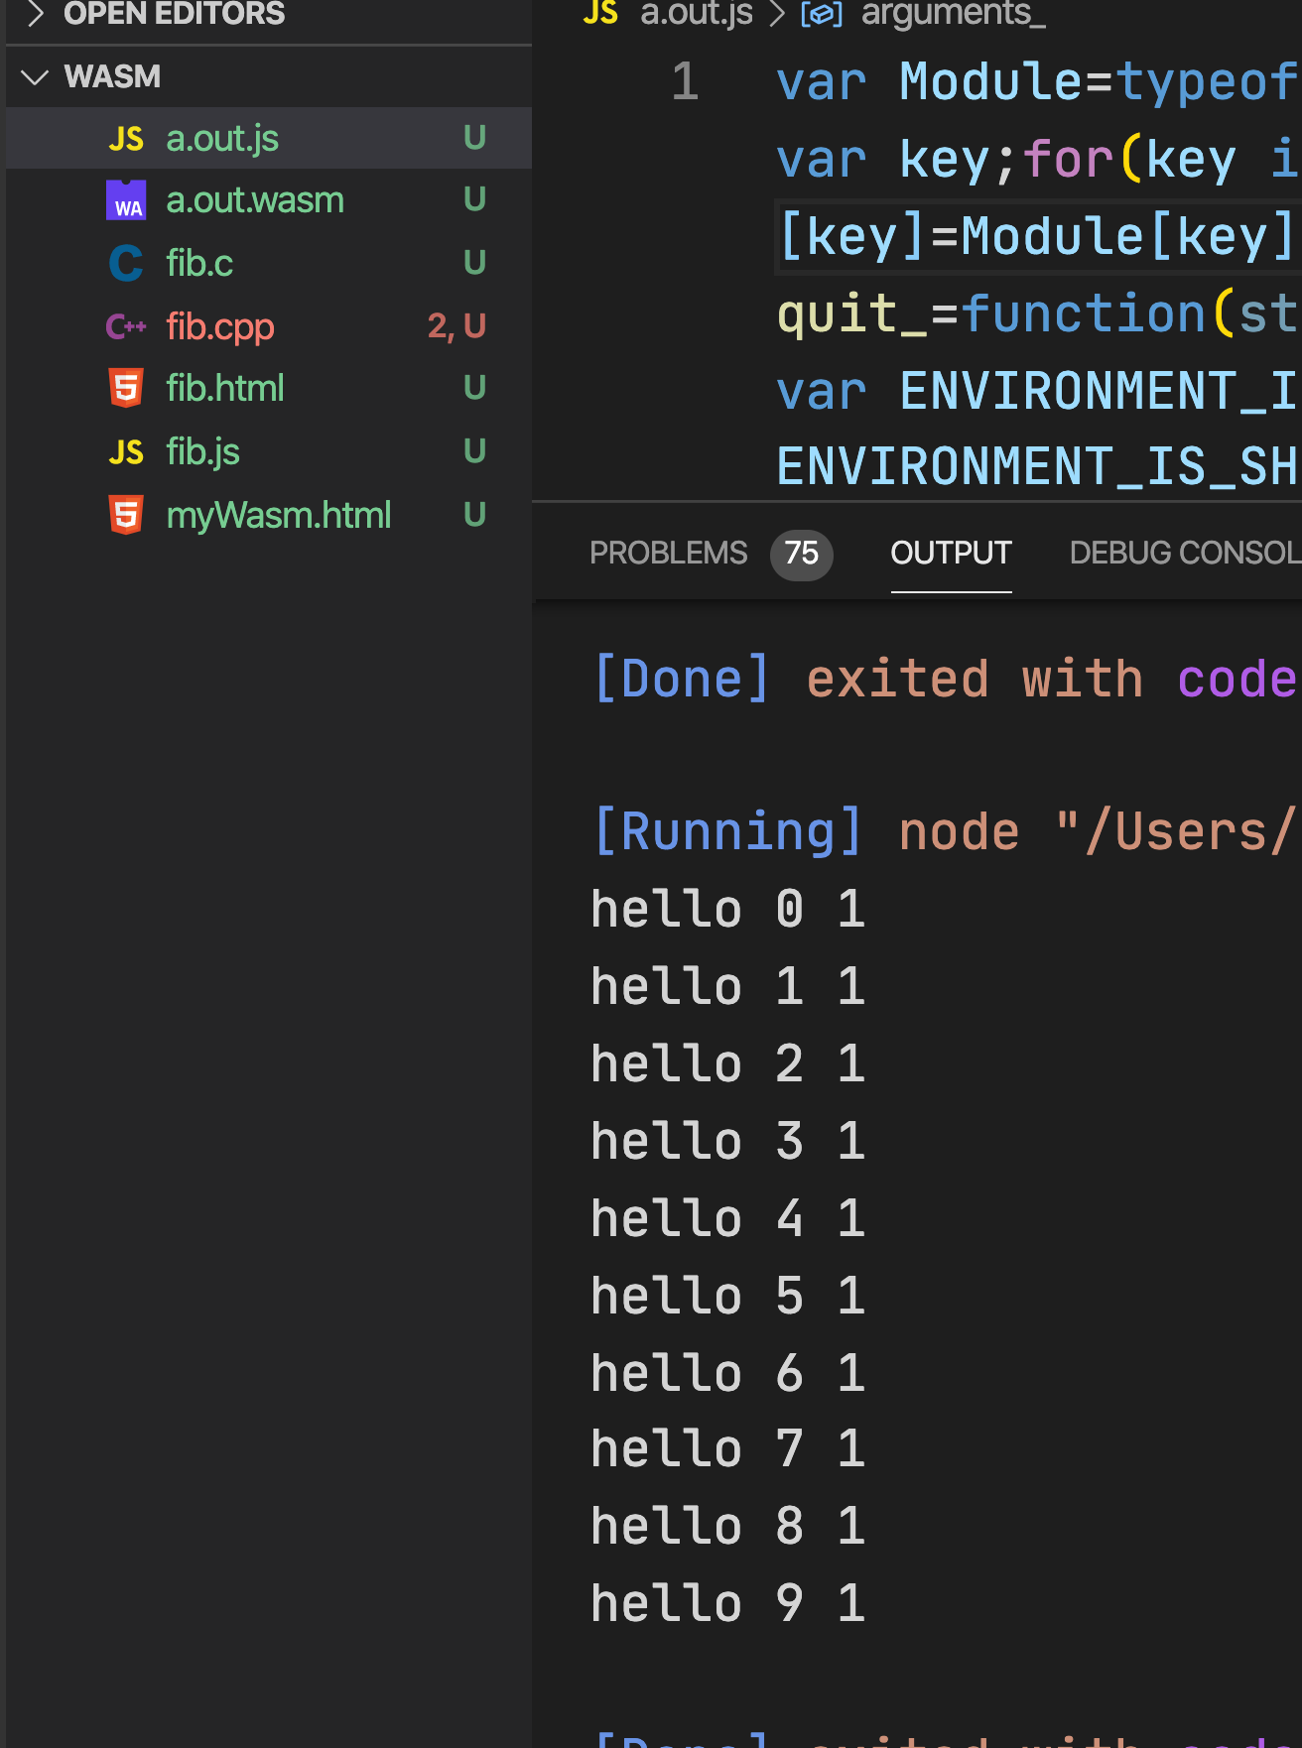Collapse the WASM folder section
This screenshot has width=1302, height=1748.
coord(36,76)
